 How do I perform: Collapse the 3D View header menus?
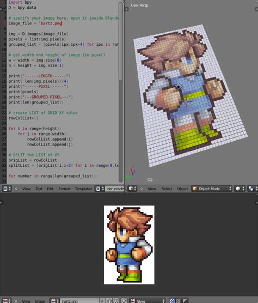[x=142, y=189]
